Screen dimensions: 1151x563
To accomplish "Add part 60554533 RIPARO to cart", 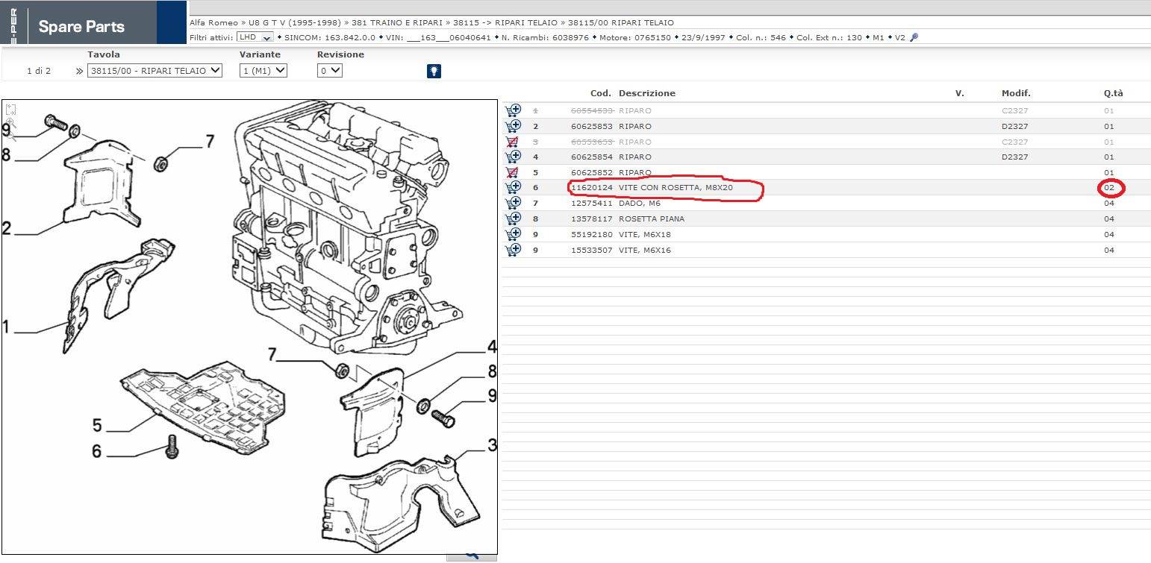I will pos(513,110).
